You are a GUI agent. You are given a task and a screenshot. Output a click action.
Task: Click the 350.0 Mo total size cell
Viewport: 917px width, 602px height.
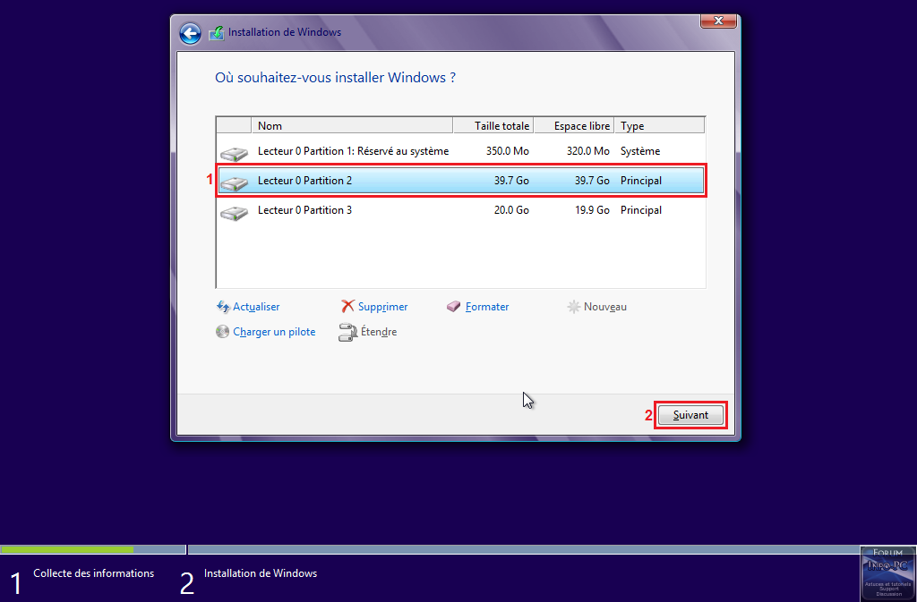coord(508,151)
